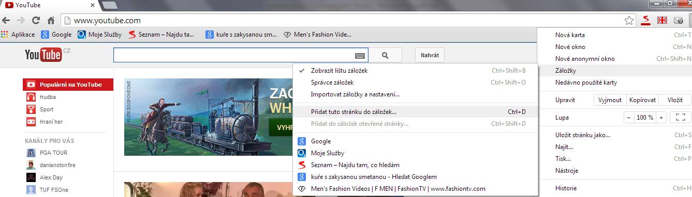Select Uložit stránku jako...
692x197 pixels.
[615, 135]
